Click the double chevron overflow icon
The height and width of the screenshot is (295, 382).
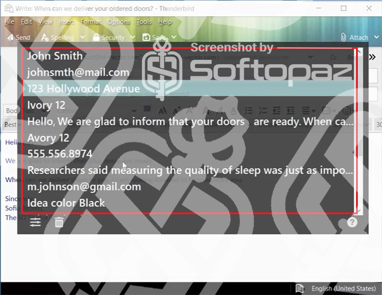372,57
